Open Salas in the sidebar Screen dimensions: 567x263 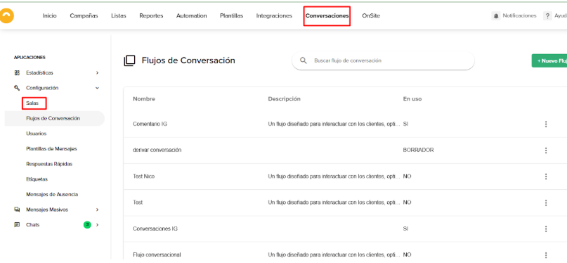32,103
